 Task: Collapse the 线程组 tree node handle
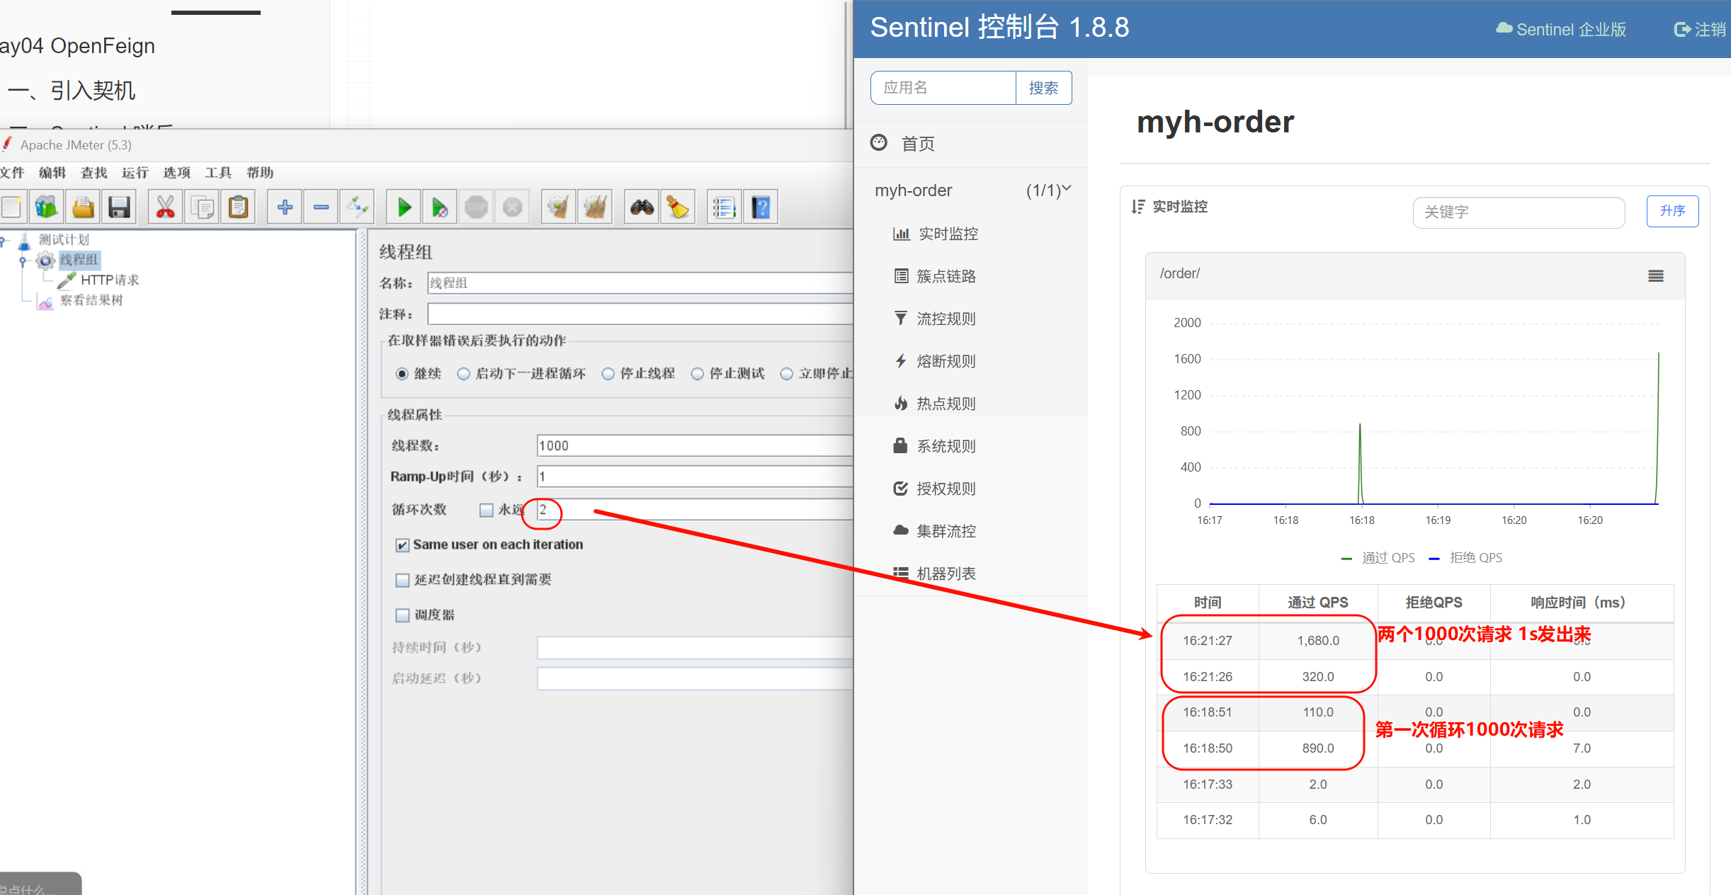(23, 261)
